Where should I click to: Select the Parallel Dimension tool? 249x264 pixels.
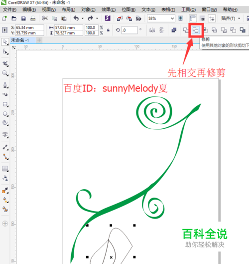tap(5, 147)
